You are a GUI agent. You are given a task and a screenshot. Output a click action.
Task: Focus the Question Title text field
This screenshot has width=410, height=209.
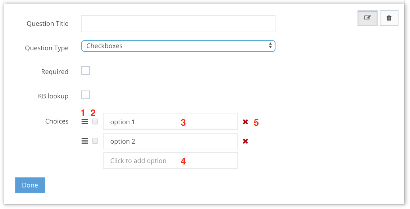178,24
